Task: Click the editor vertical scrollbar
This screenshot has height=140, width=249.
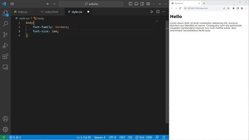Action: click(x=167, y=72)
